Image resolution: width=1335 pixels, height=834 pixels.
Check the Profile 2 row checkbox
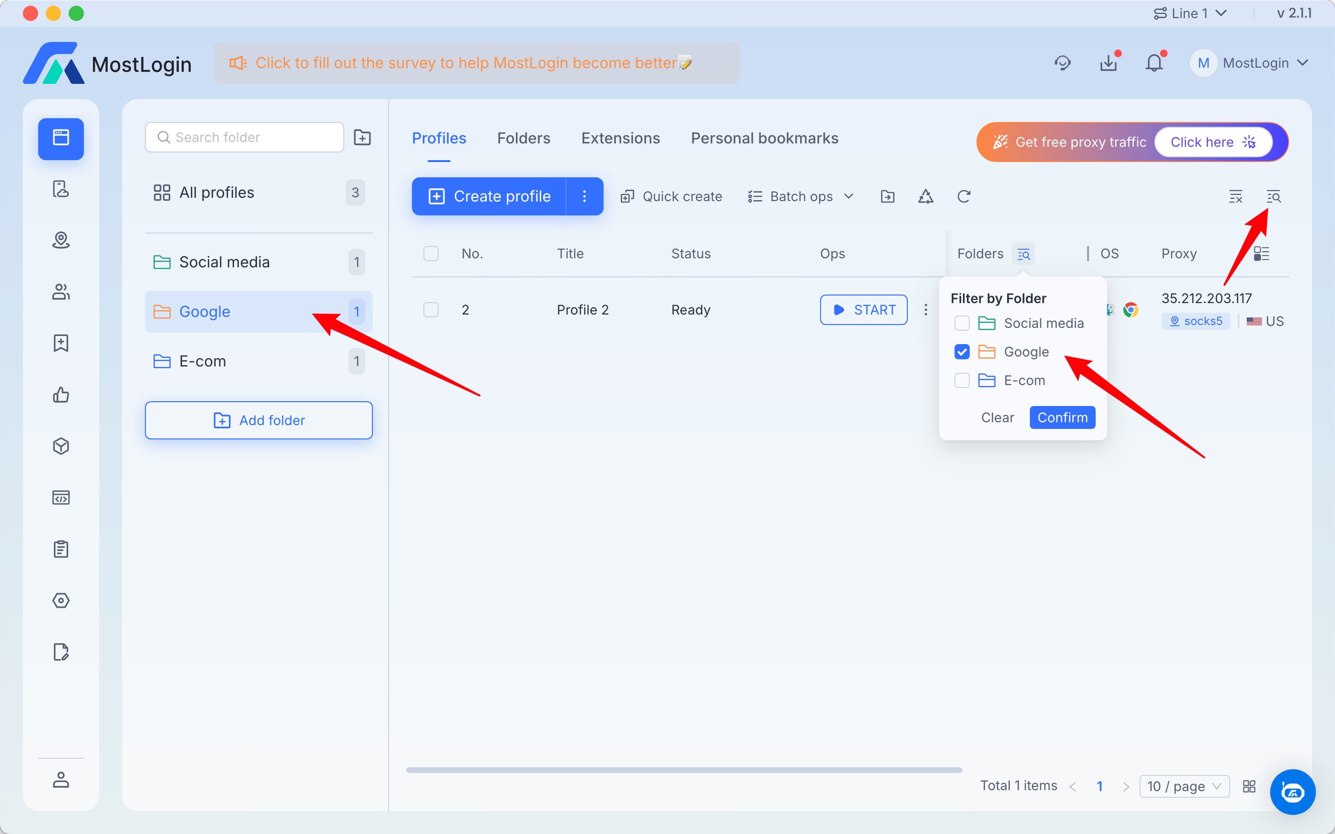[x=431, y=310]
